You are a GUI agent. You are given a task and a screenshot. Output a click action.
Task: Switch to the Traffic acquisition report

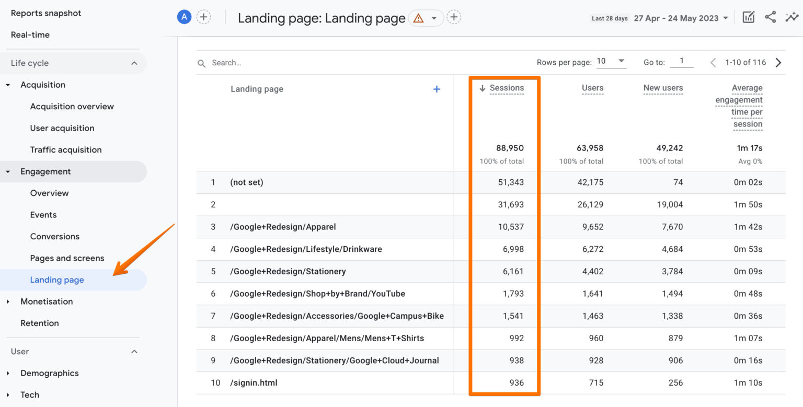65,149
